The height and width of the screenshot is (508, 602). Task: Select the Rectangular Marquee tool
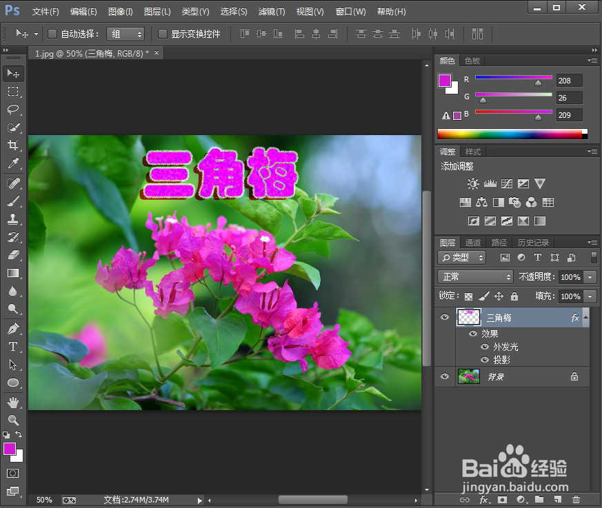[13, 91]
